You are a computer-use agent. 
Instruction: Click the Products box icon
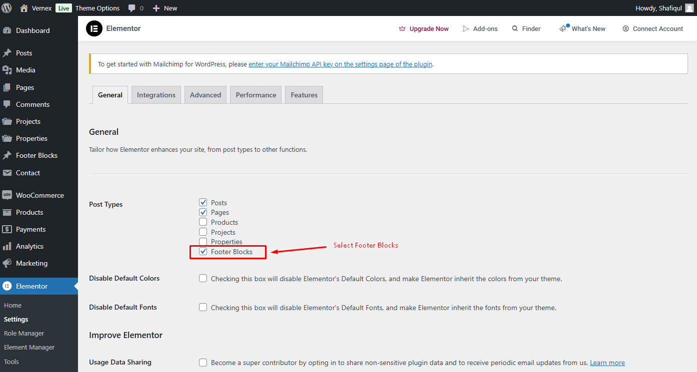coord(7,212)
